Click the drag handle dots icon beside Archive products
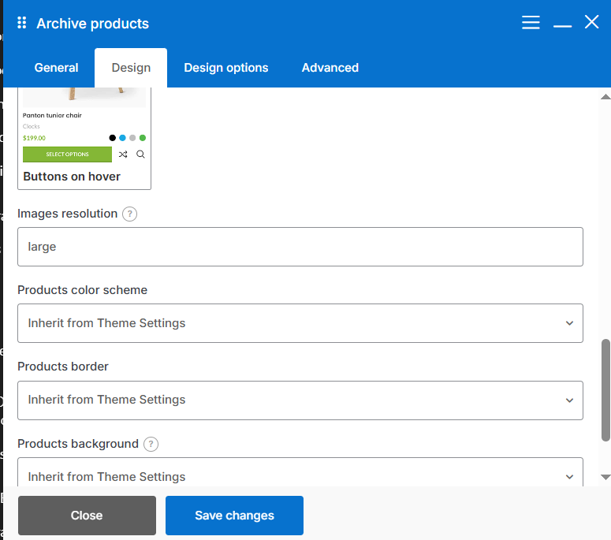Image resolution: width=611 pixels, height=540 pixels. pyautogui.click(x=22, y=23)
